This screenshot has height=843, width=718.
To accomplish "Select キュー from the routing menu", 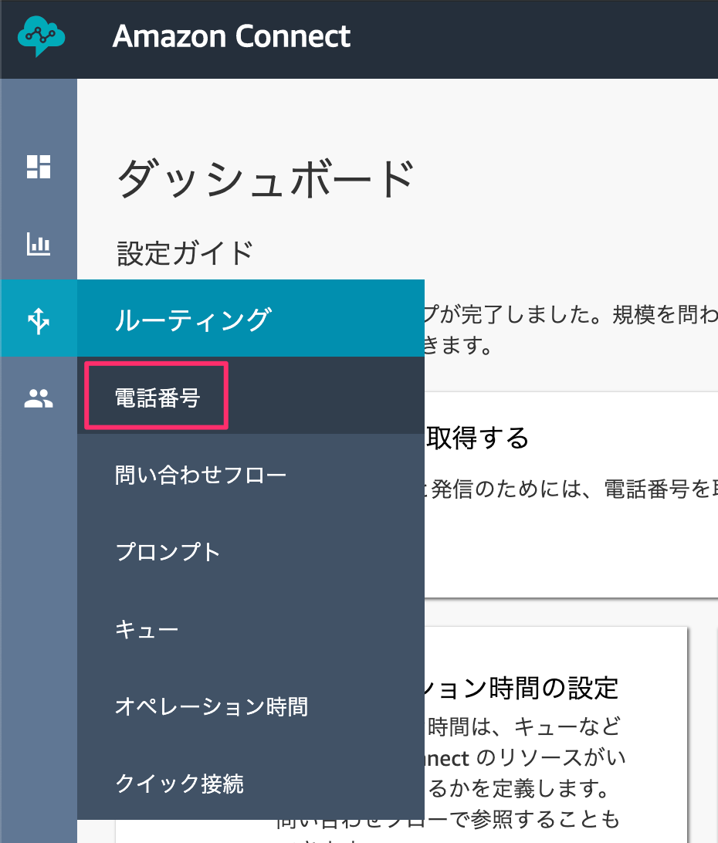I will [146, 630].
